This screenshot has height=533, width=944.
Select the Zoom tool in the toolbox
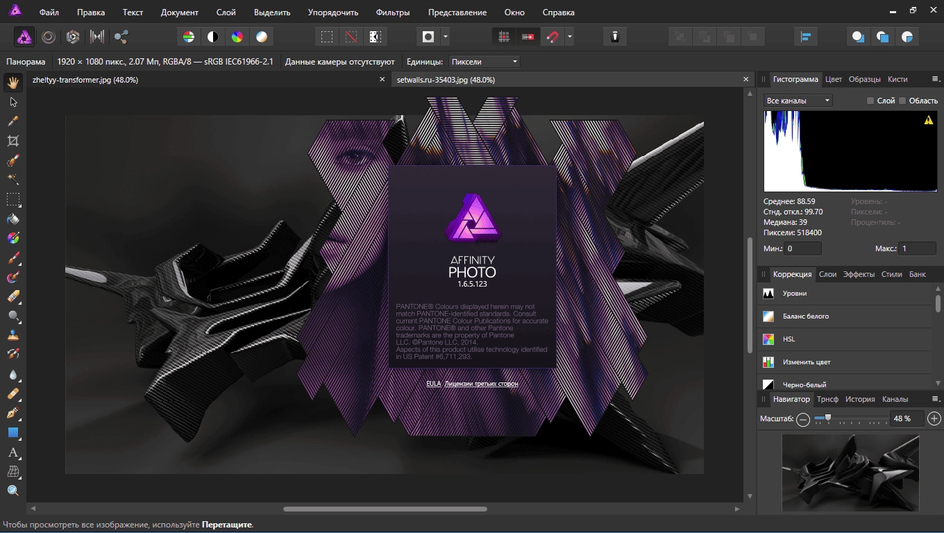point(13,491)
